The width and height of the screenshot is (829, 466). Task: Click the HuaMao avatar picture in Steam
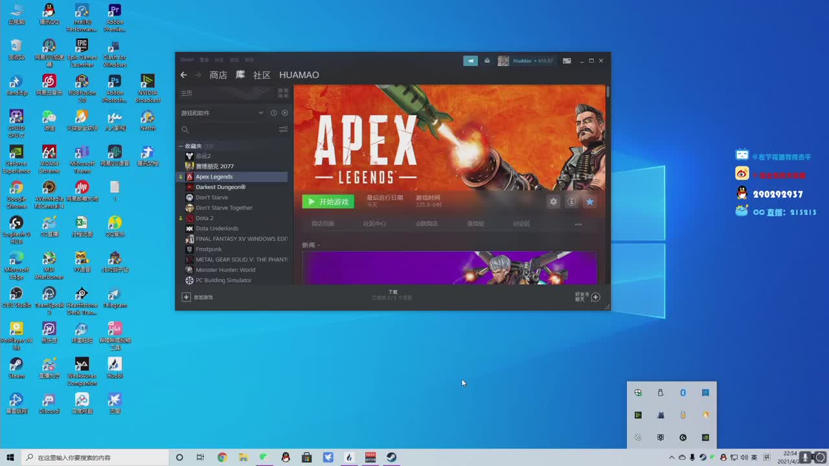(503, 61)
